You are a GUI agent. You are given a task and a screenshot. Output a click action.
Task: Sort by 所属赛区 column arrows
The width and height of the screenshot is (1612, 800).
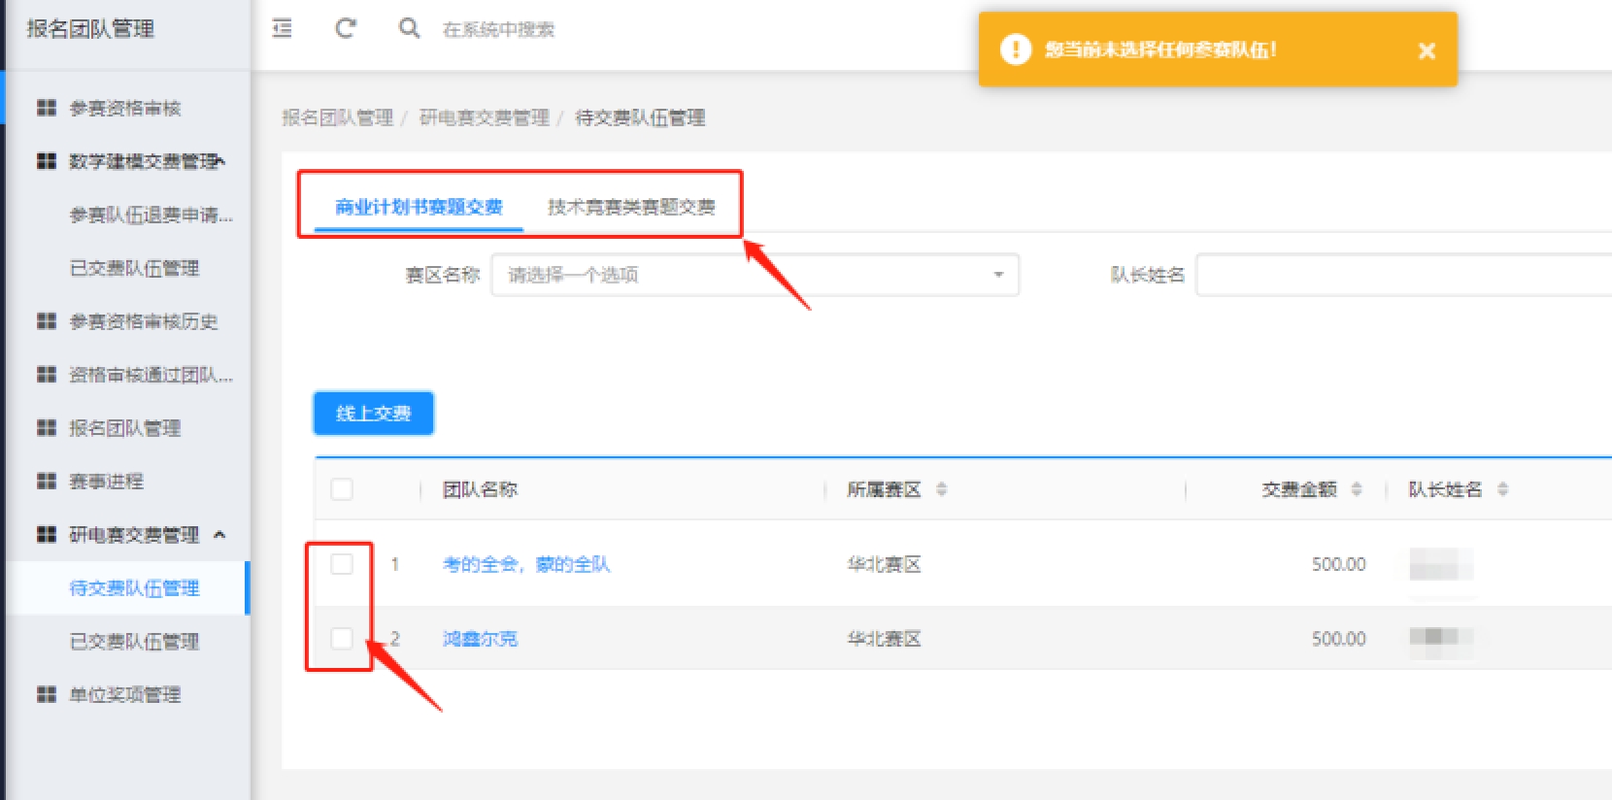pyautogui.click(x=941, y=489)
